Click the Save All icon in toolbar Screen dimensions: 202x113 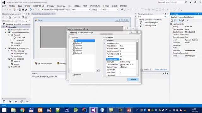pos(26,10)
